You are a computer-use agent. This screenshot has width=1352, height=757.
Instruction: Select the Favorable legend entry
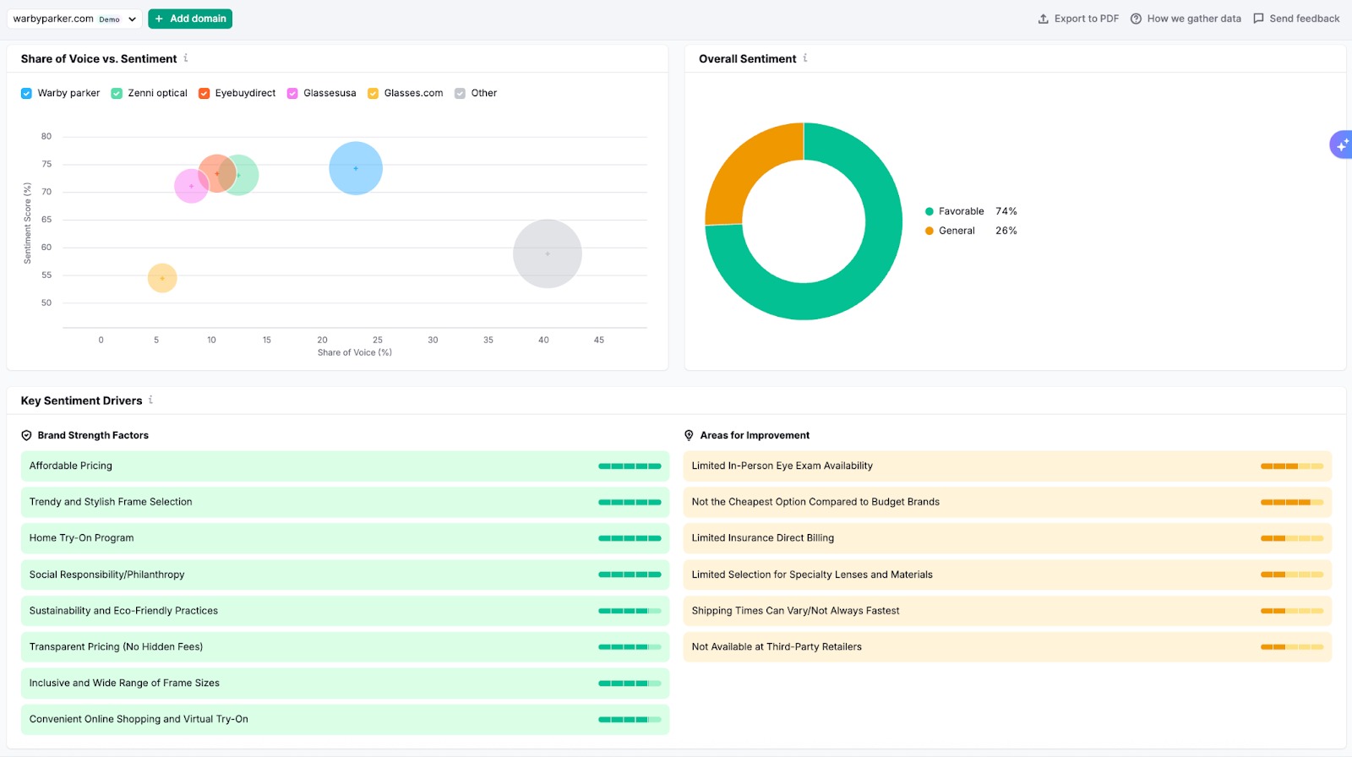click(961, 211)
